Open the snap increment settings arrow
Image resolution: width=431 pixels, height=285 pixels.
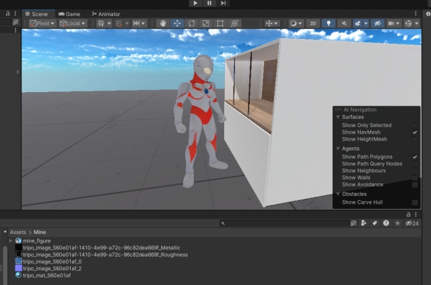click(127, 24)
